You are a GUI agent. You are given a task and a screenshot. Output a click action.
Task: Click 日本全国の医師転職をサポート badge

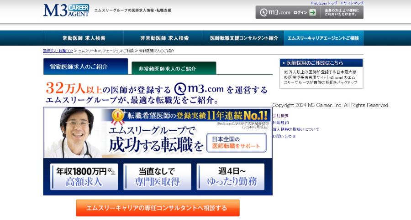tap(237, 143)
